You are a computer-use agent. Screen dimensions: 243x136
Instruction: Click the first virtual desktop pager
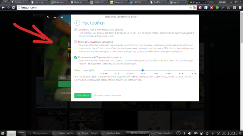tap(11, 133)
